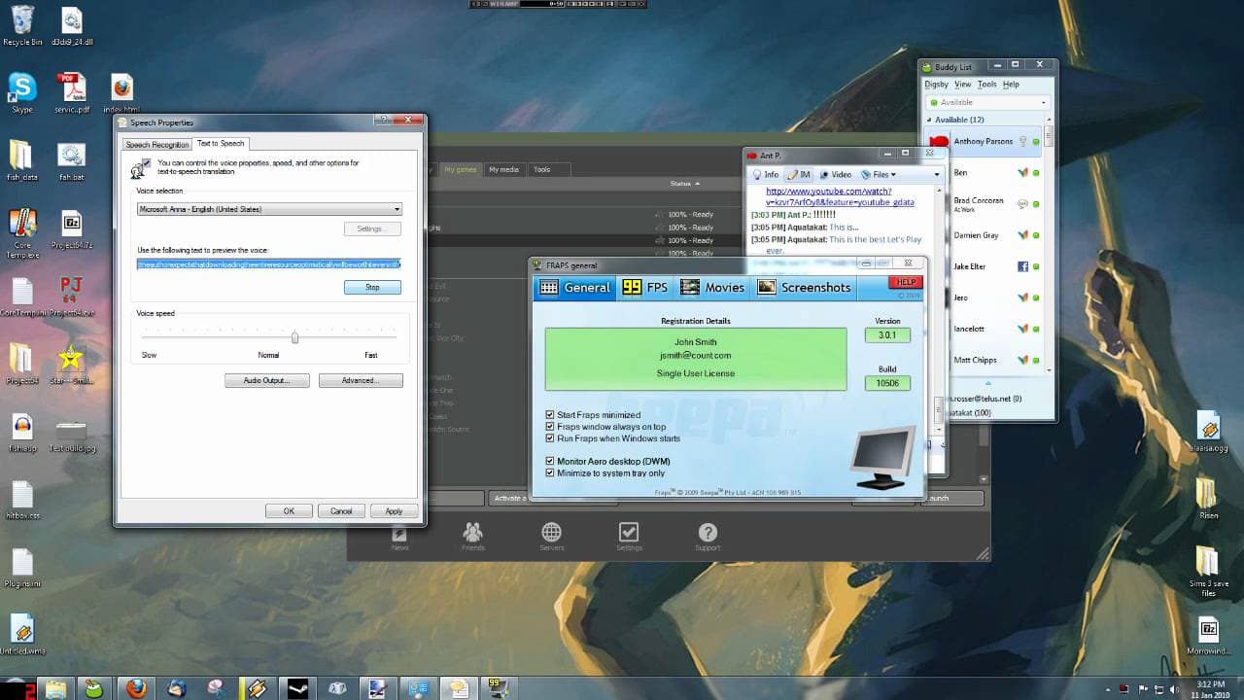This screenshot has width=1244, height=700.
Task: Switch to Steam My media tab
Action: (x=503, y=169)
